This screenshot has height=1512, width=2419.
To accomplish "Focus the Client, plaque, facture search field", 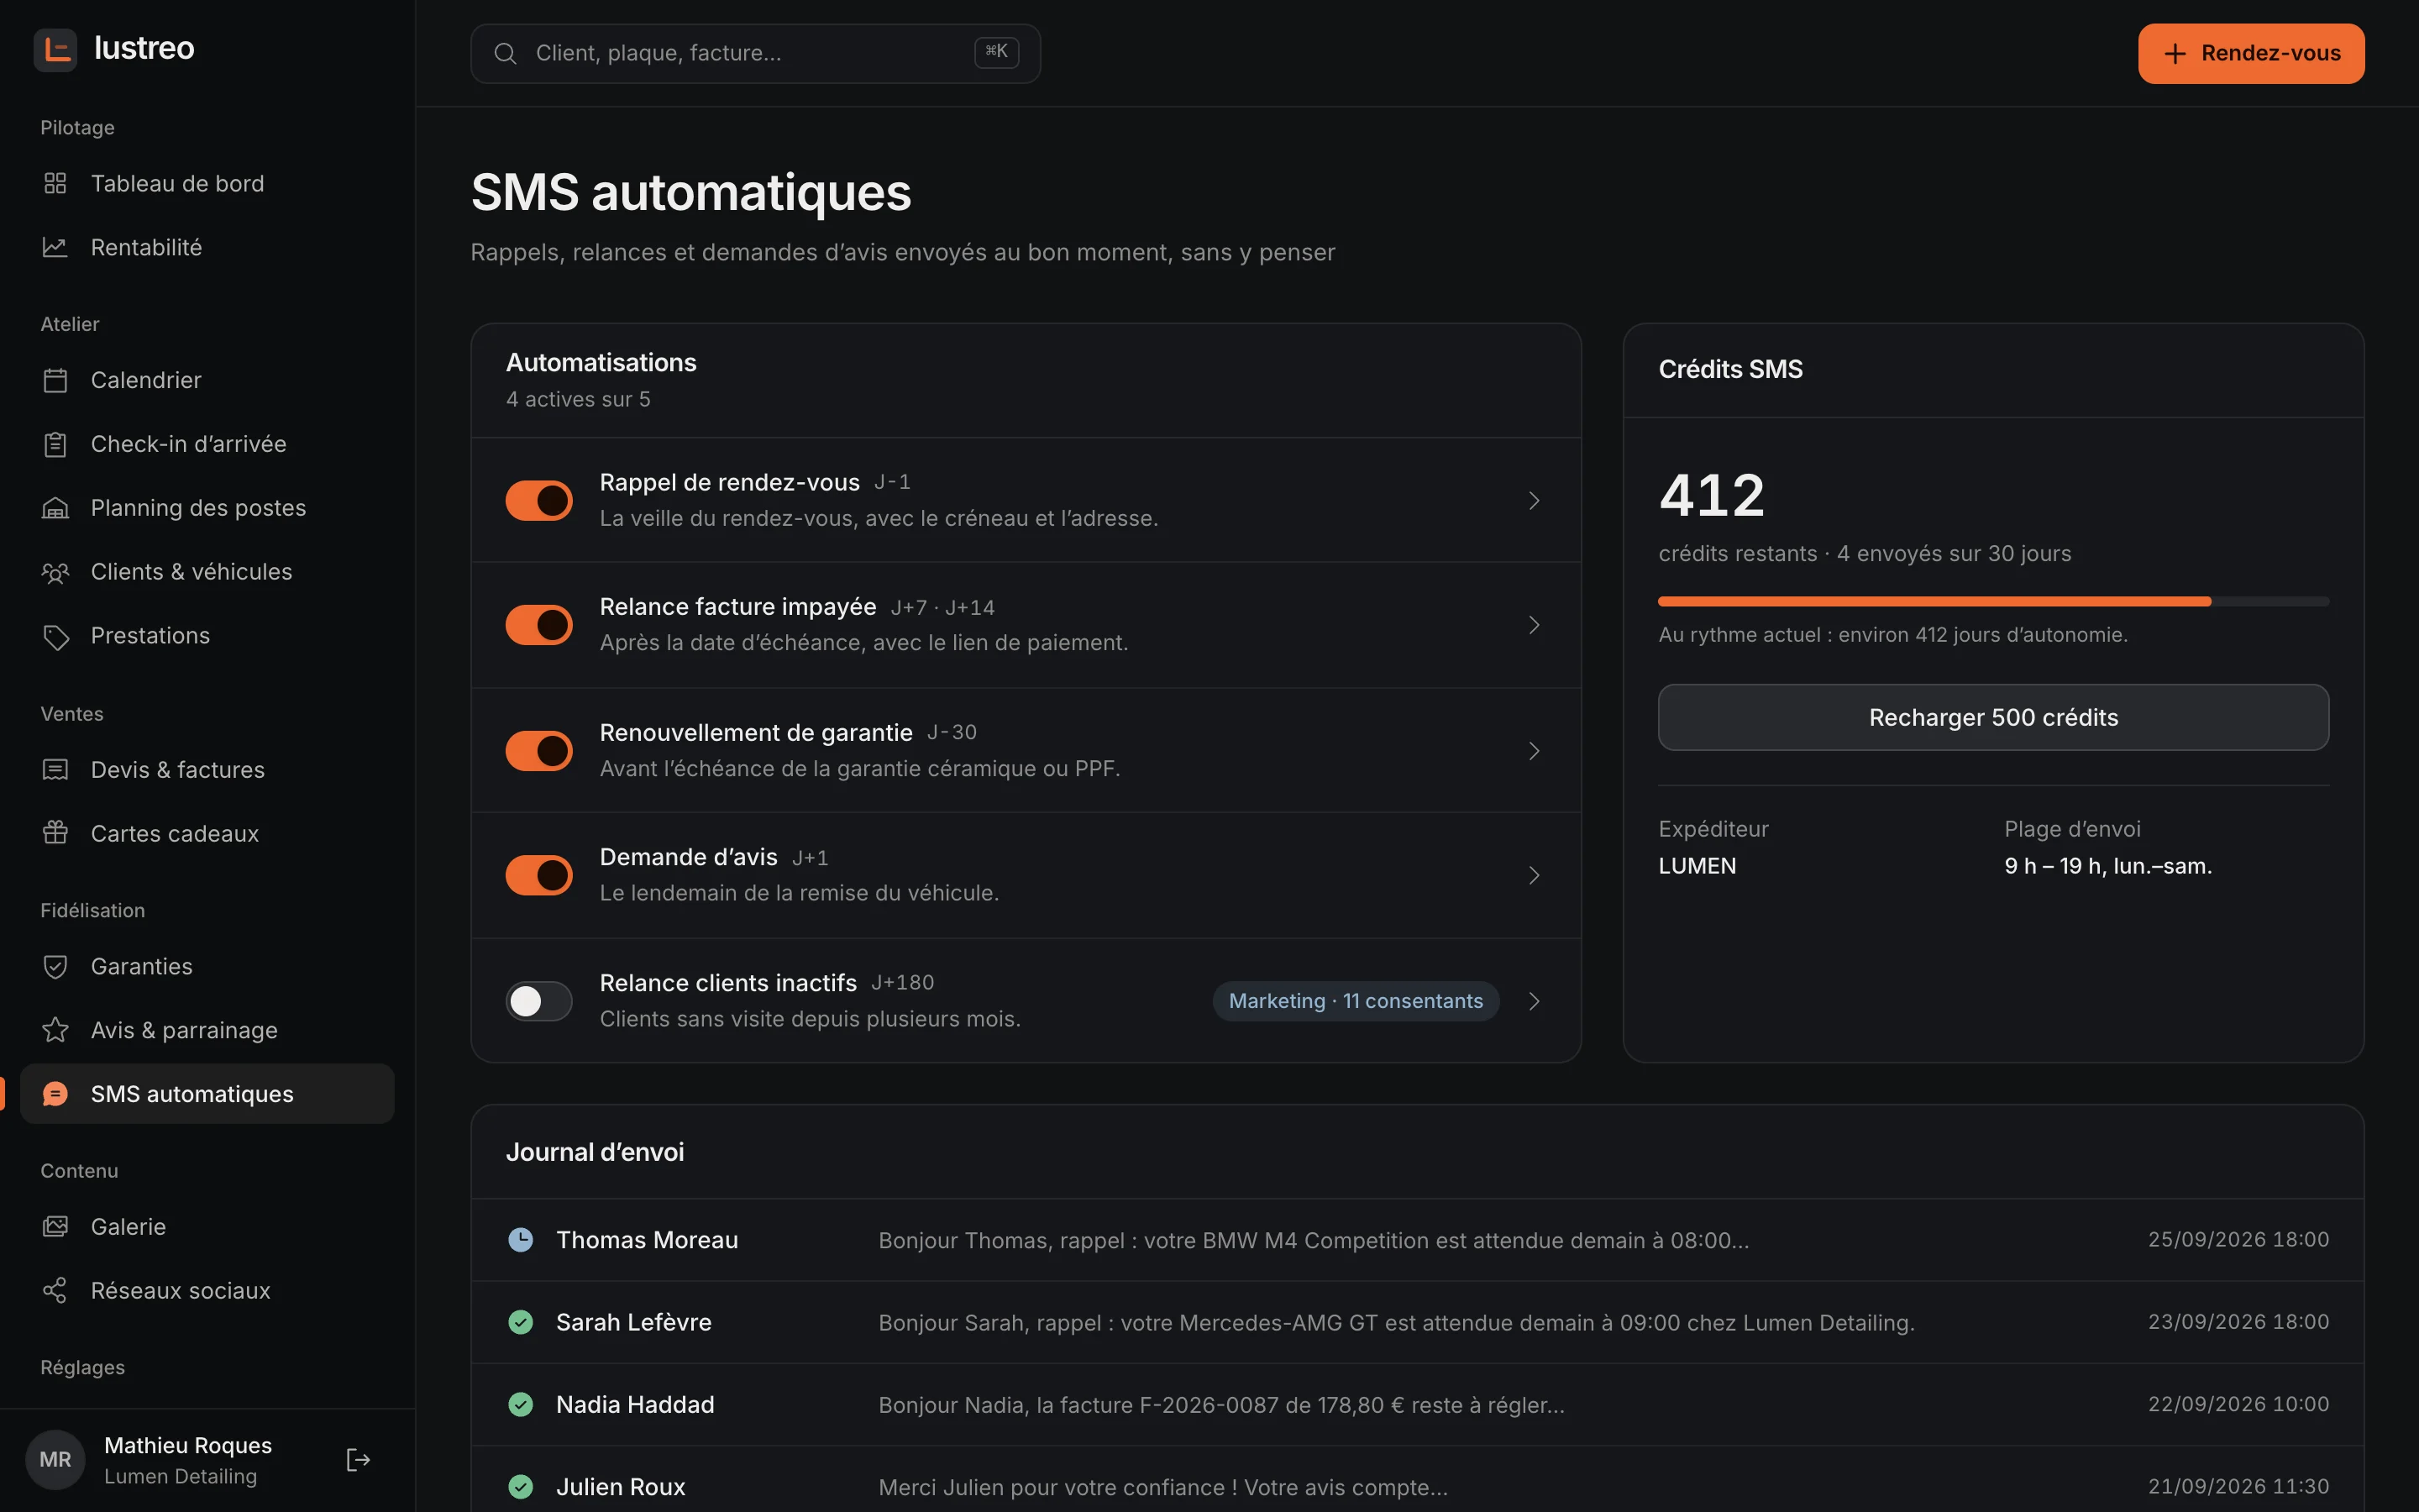I will 756,54.
